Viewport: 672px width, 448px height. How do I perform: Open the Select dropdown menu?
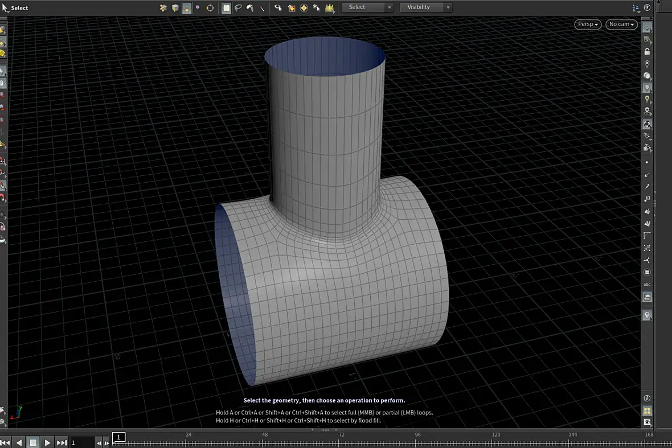click(x=367, y=7)
